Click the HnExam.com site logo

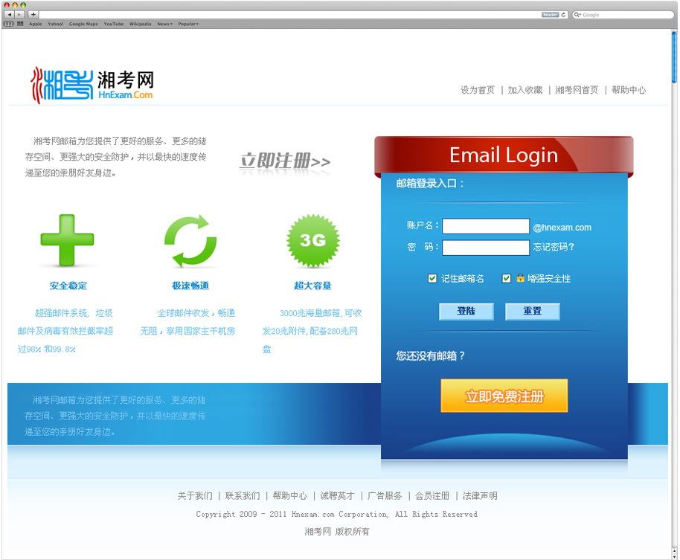point(92,86)
